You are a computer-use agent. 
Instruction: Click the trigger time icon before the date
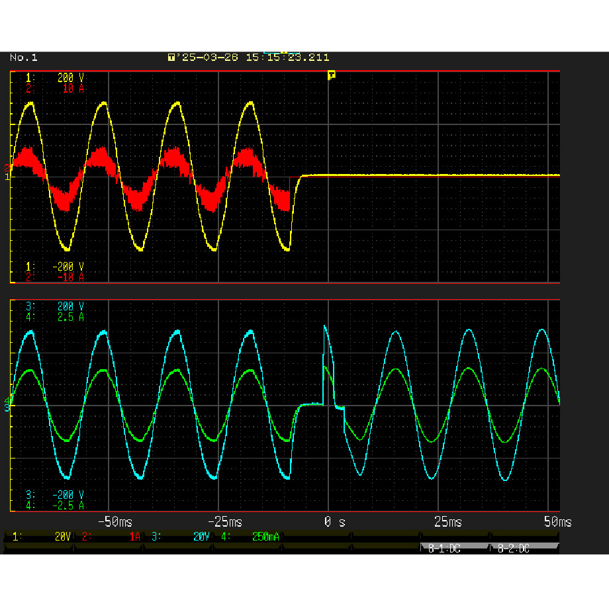pos(171,58)
